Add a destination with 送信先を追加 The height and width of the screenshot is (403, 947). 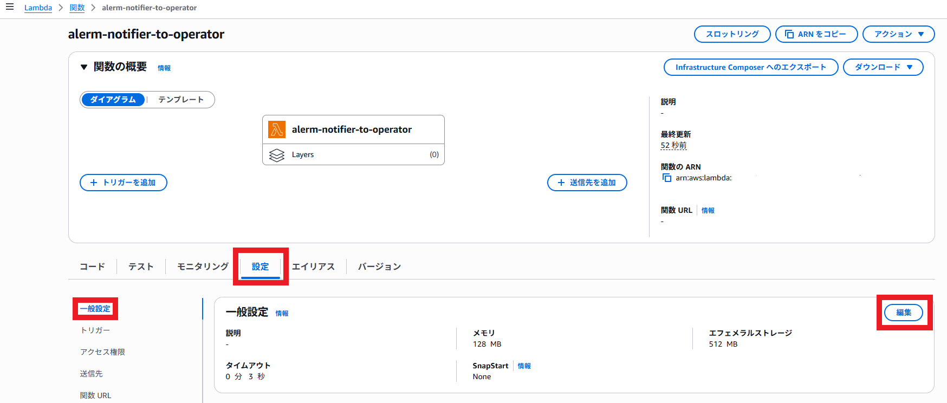point(587,183)
